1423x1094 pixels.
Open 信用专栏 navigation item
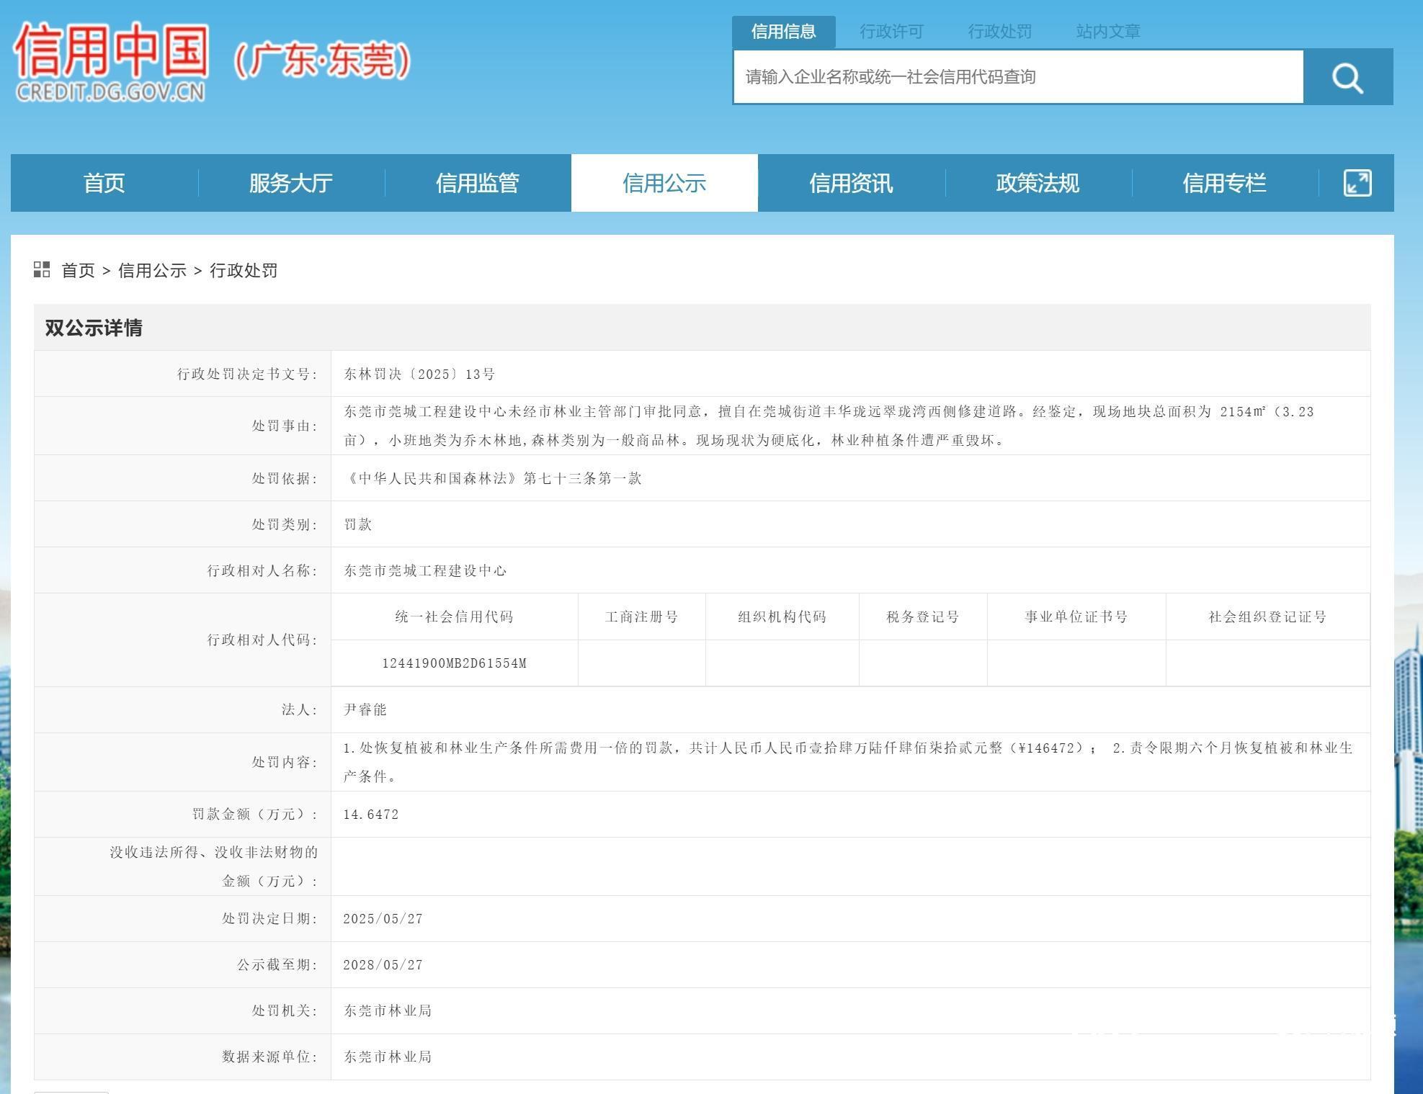coord(1223,183)
